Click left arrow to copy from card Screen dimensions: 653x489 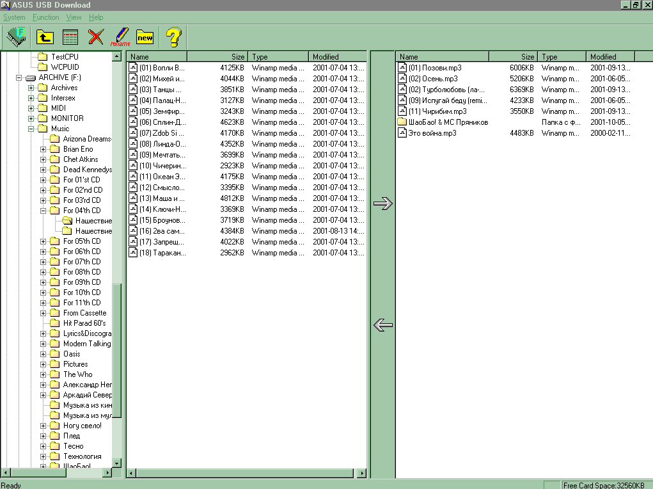382,325
